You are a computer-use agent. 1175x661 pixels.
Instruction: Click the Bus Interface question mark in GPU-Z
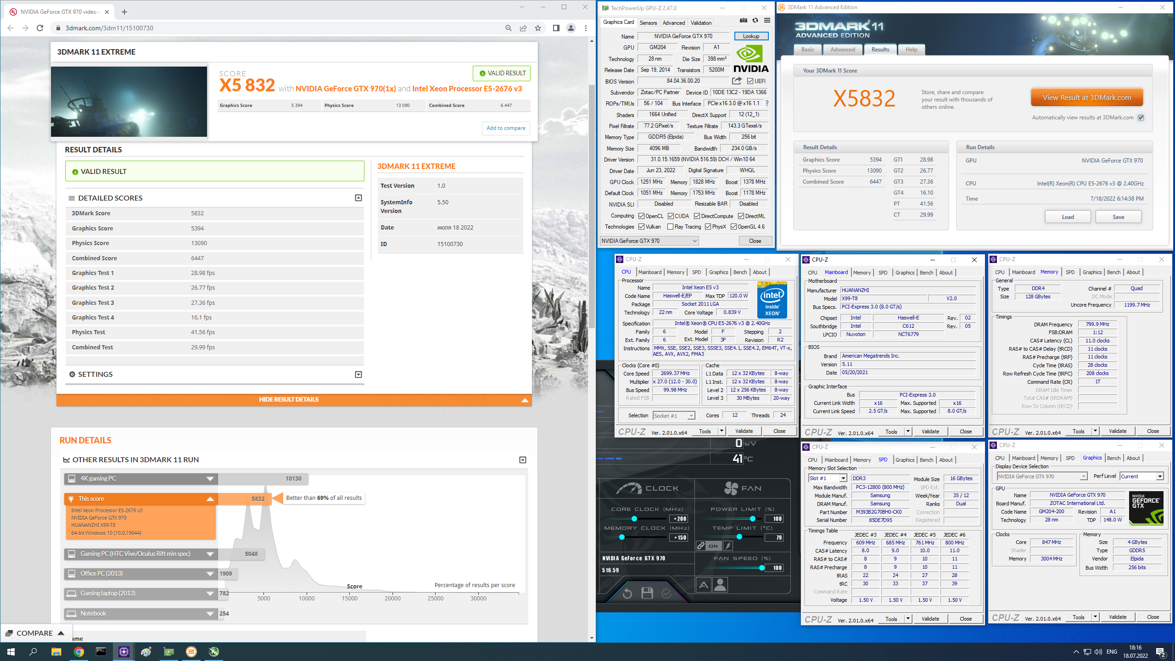(767, 103)
